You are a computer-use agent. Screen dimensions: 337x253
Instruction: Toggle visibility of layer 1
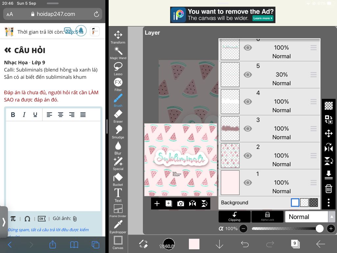click(247, 183)
